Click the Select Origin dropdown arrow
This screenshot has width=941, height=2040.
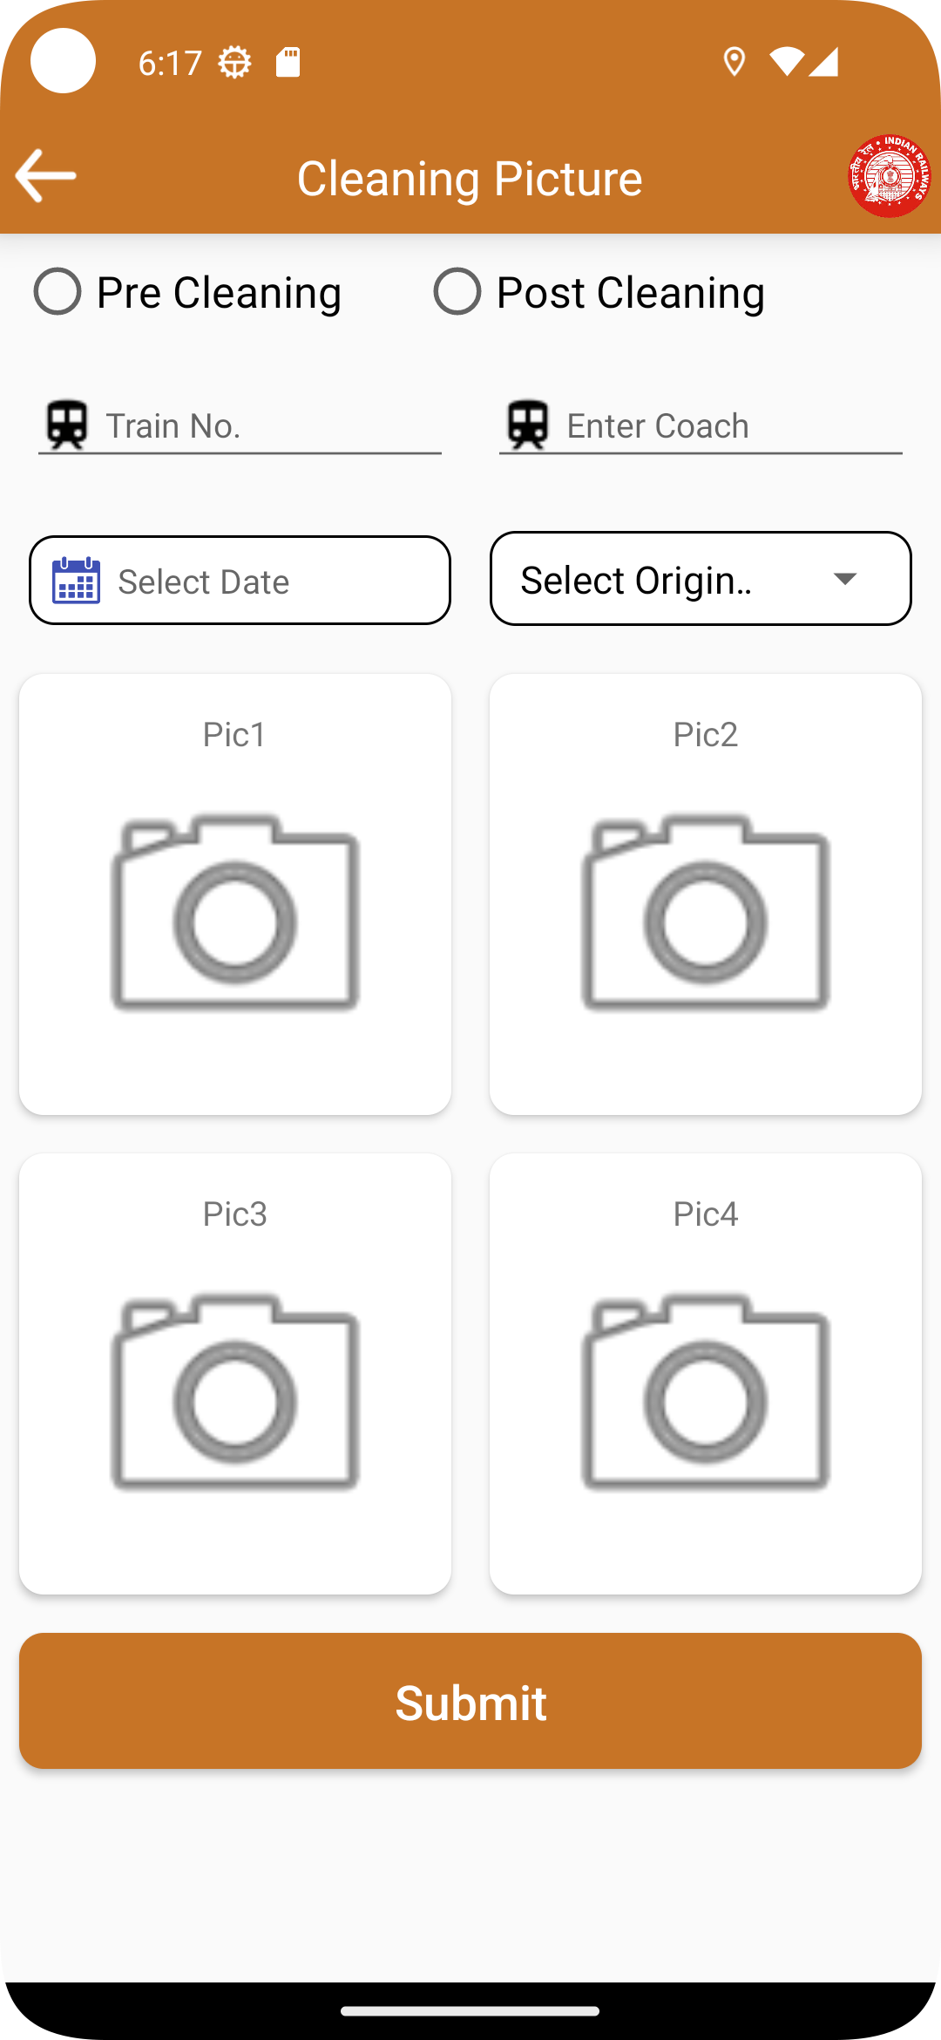(x=845, y=579)
